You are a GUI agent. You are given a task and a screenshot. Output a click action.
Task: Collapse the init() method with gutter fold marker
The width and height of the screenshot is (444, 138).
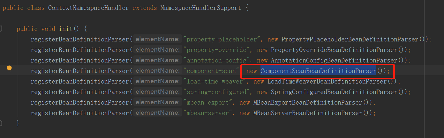tap(1, 29)
